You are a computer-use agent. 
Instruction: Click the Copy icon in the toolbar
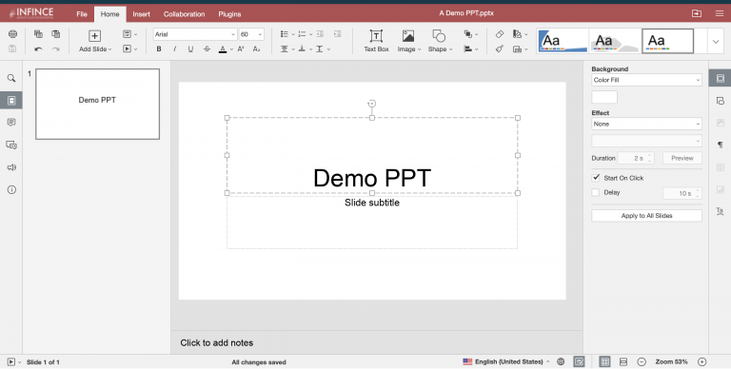point(38,34)
